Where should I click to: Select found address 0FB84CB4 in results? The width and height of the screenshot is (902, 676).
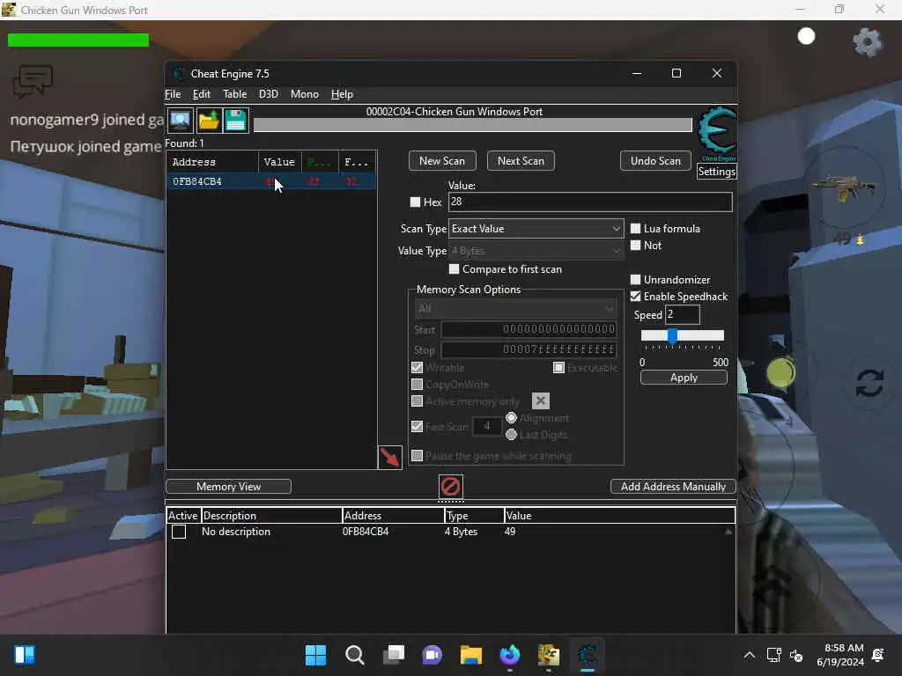(271, 181)
